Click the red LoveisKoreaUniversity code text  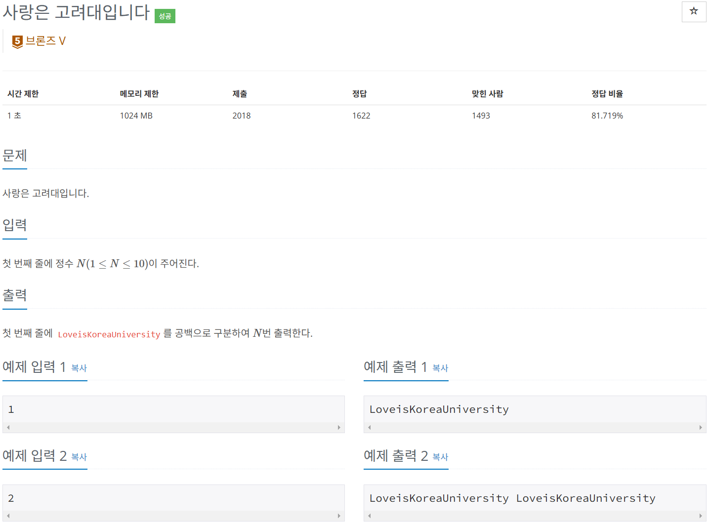tap(109, 334)
